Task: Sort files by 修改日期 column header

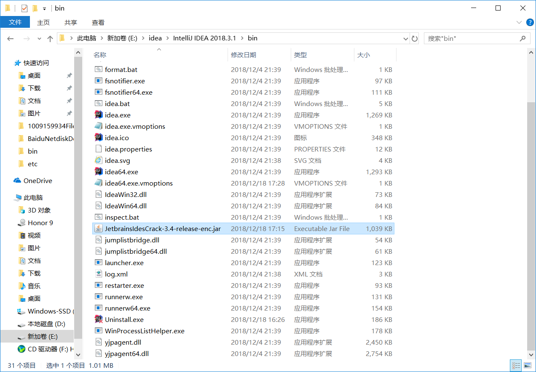Action: [244, 55]
